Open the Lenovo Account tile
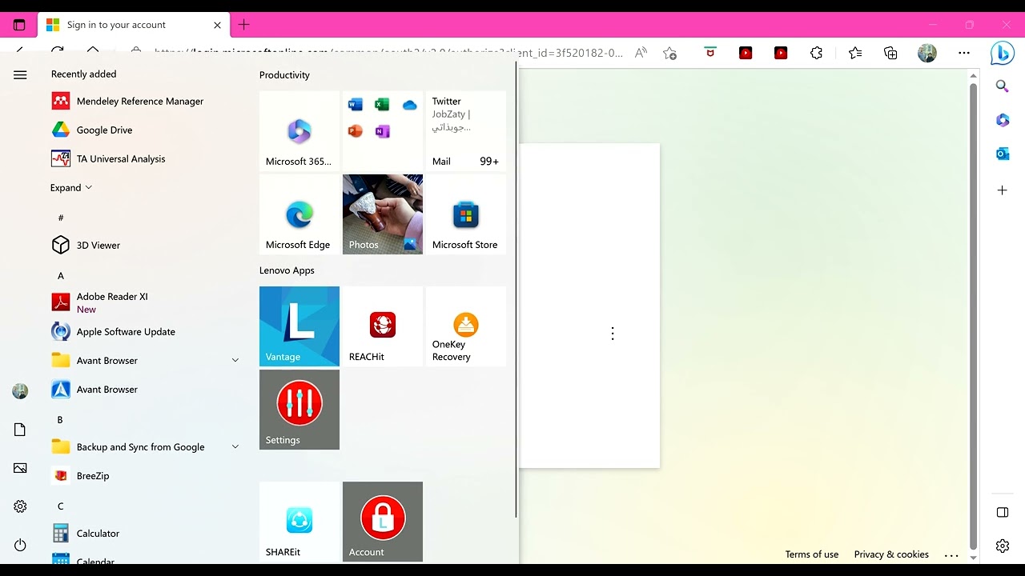 [383, 522]
